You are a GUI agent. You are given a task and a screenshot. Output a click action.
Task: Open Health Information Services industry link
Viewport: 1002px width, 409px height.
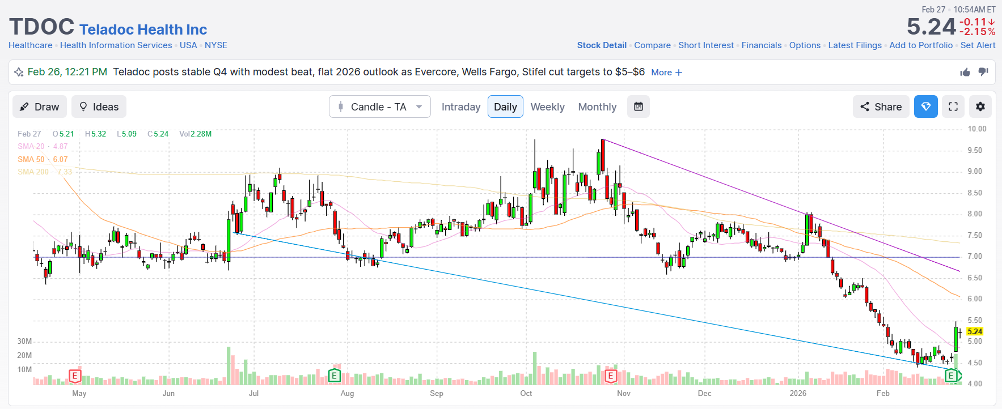coord(116,45)
